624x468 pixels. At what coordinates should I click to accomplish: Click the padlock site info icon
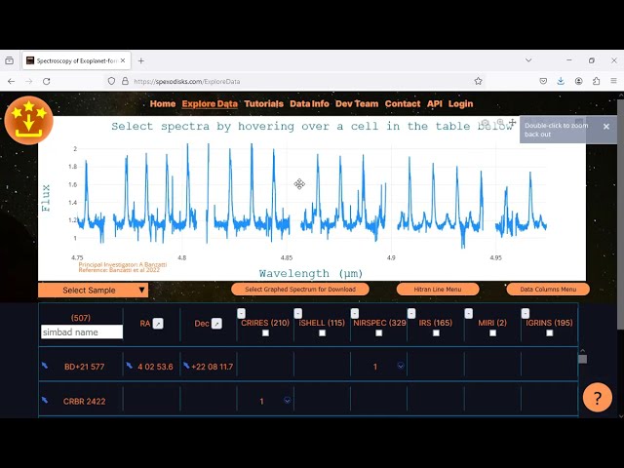coord(125,81)
